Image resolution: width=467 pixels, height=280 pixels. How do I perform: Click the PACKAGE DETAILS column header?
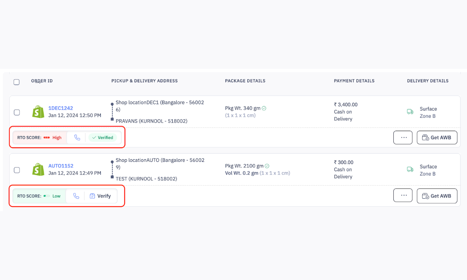[x=245, y=81]
